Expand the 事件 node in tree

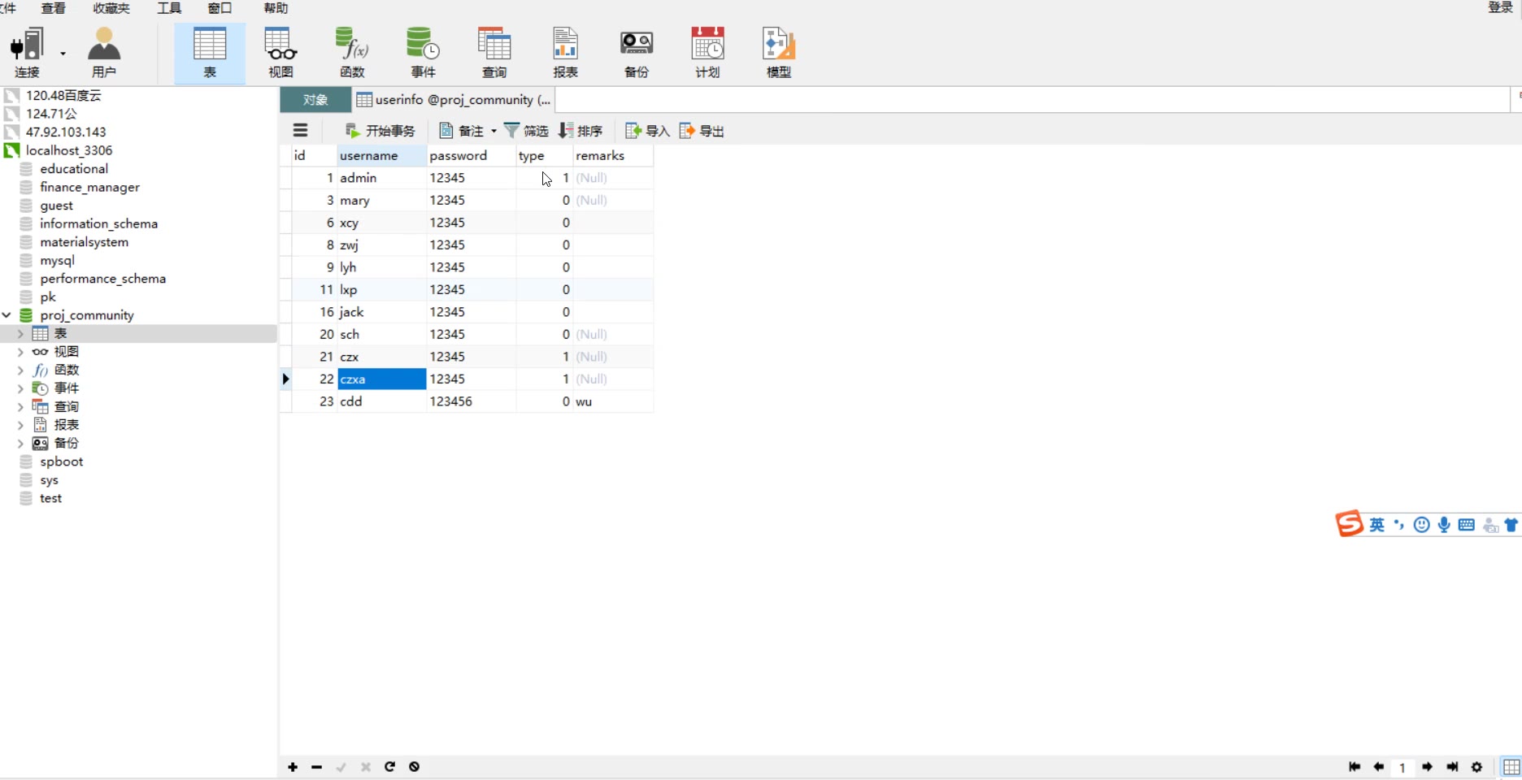pos(20,388)
